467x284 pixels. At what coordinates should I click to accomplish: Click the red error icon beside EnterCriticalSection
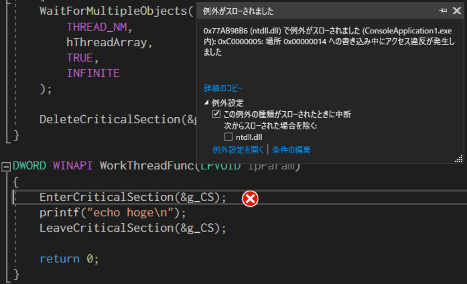click(250, 199)
